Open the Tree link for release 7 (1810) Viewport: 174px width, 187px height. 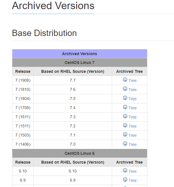click(132, 90)
